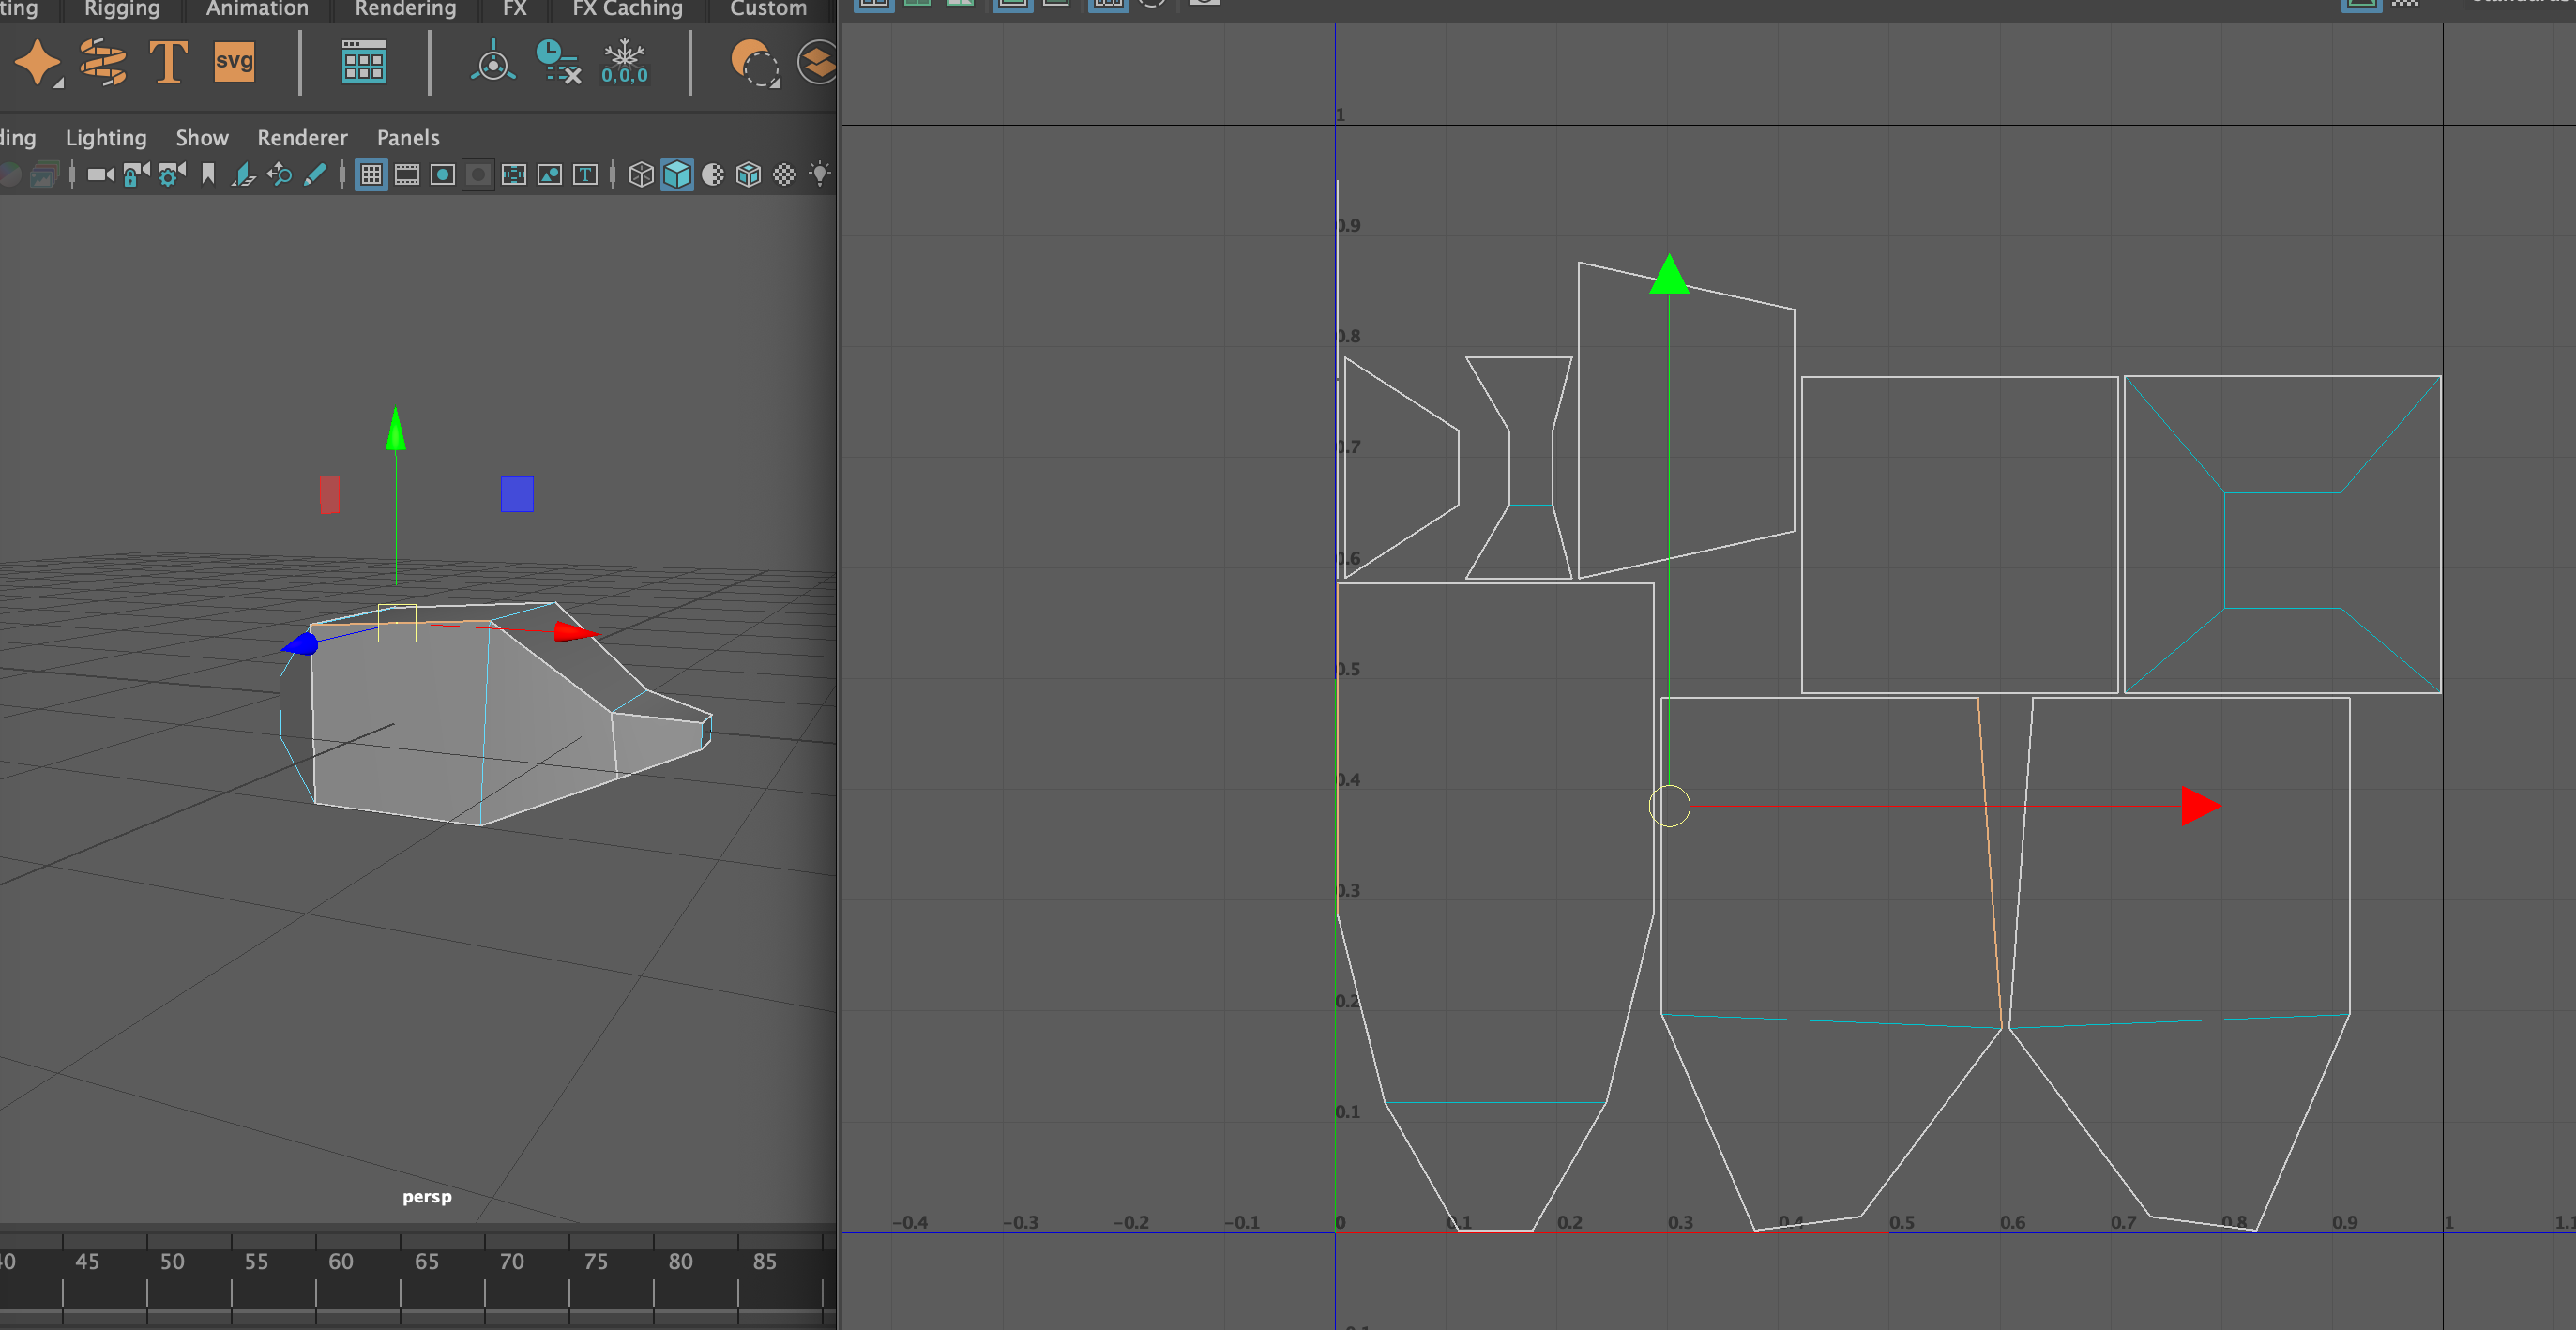Click the Image Plane icon
The height and width of the screenshot is (1330, 2576).
[243, 175]
